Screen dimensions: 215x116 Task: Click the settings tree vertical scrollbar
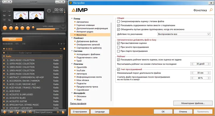[x=111, y=62]
